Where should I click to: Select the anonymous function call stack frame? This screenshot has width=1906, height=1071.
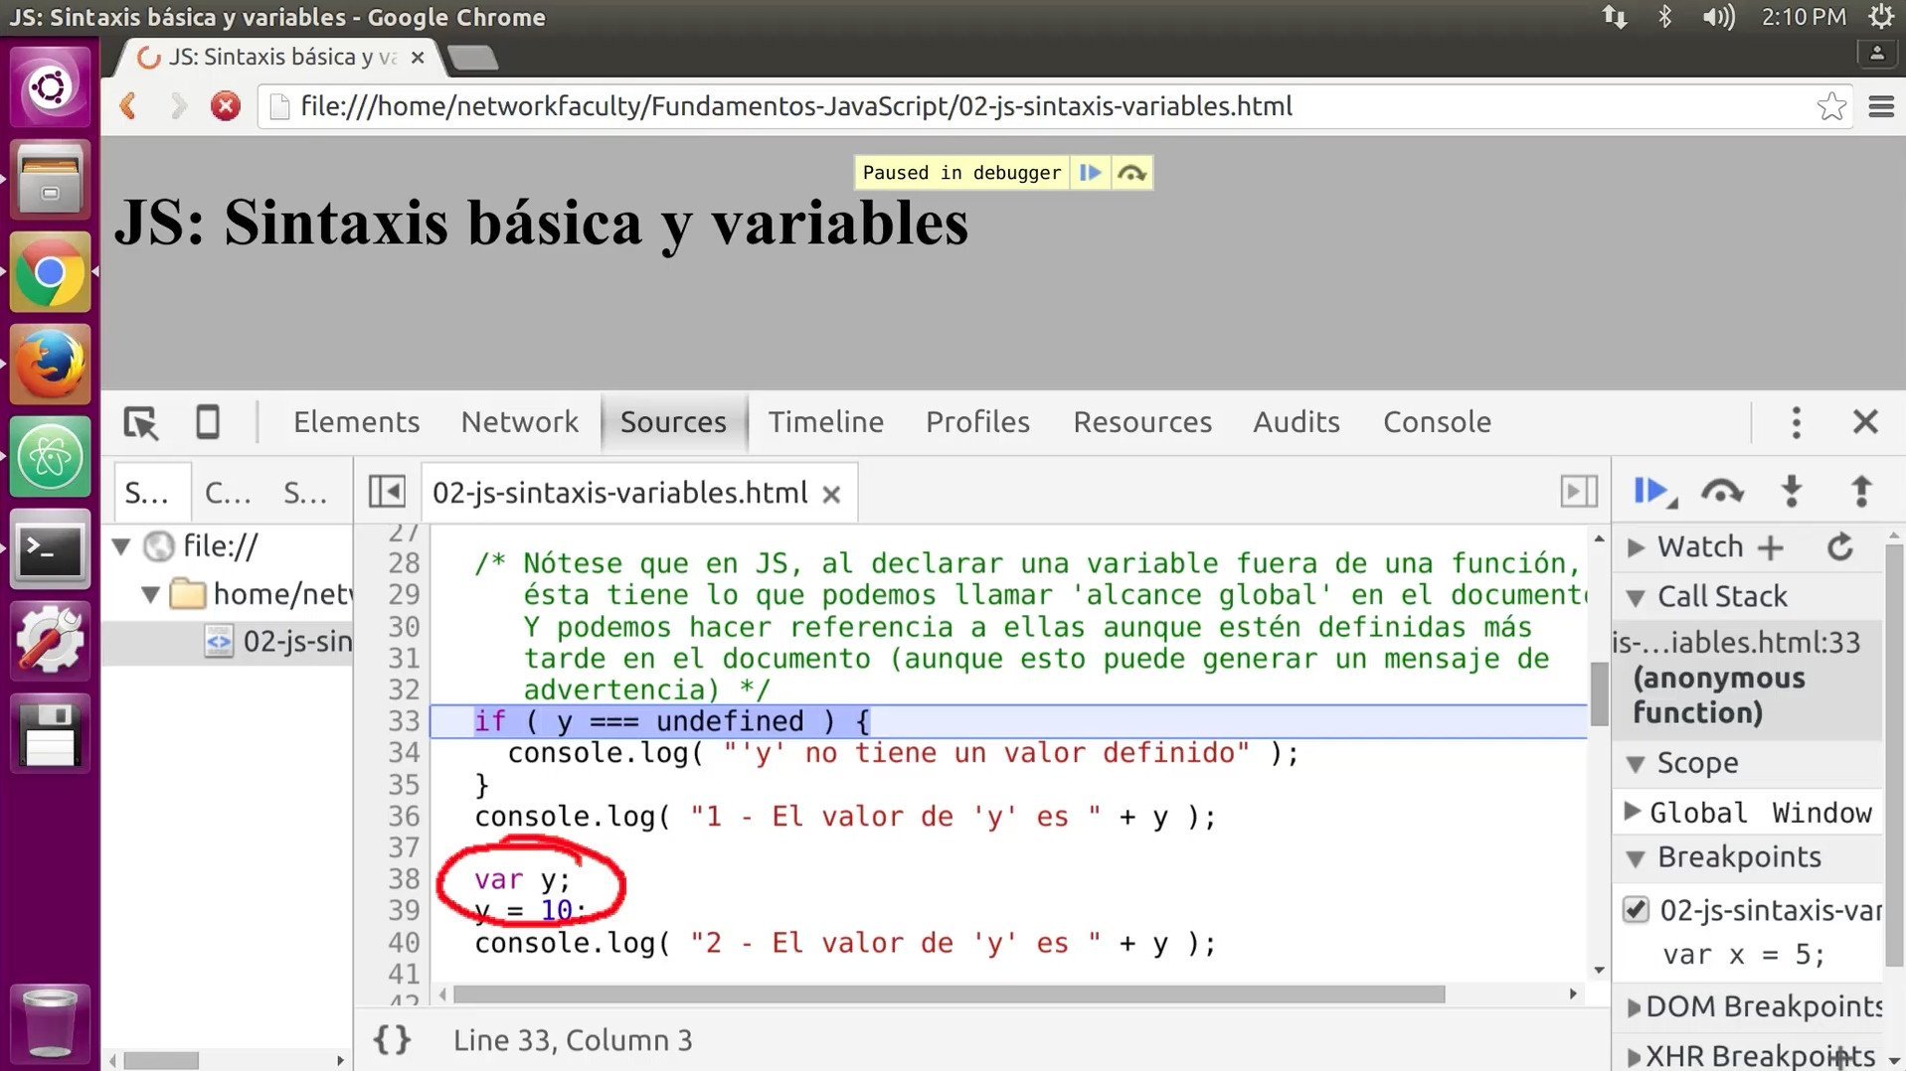(x=1747, y=679)
